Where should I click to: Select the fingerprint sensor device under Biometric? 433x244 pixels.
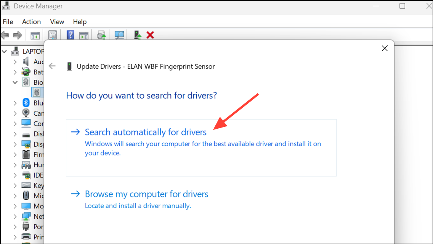[37, 92]
